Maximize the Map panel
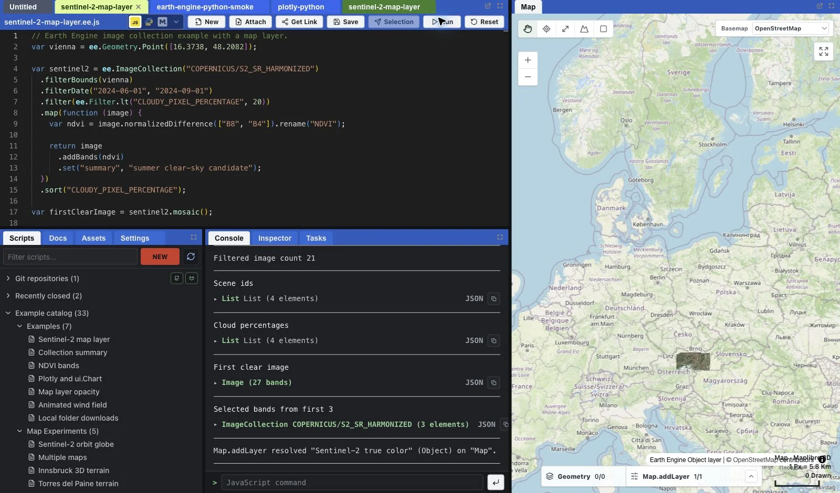The width and height of the screenshot is (840, 493). point(831,6)
